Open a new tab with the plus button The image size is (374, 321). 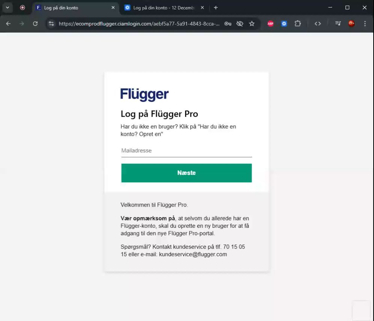point(216,7)
